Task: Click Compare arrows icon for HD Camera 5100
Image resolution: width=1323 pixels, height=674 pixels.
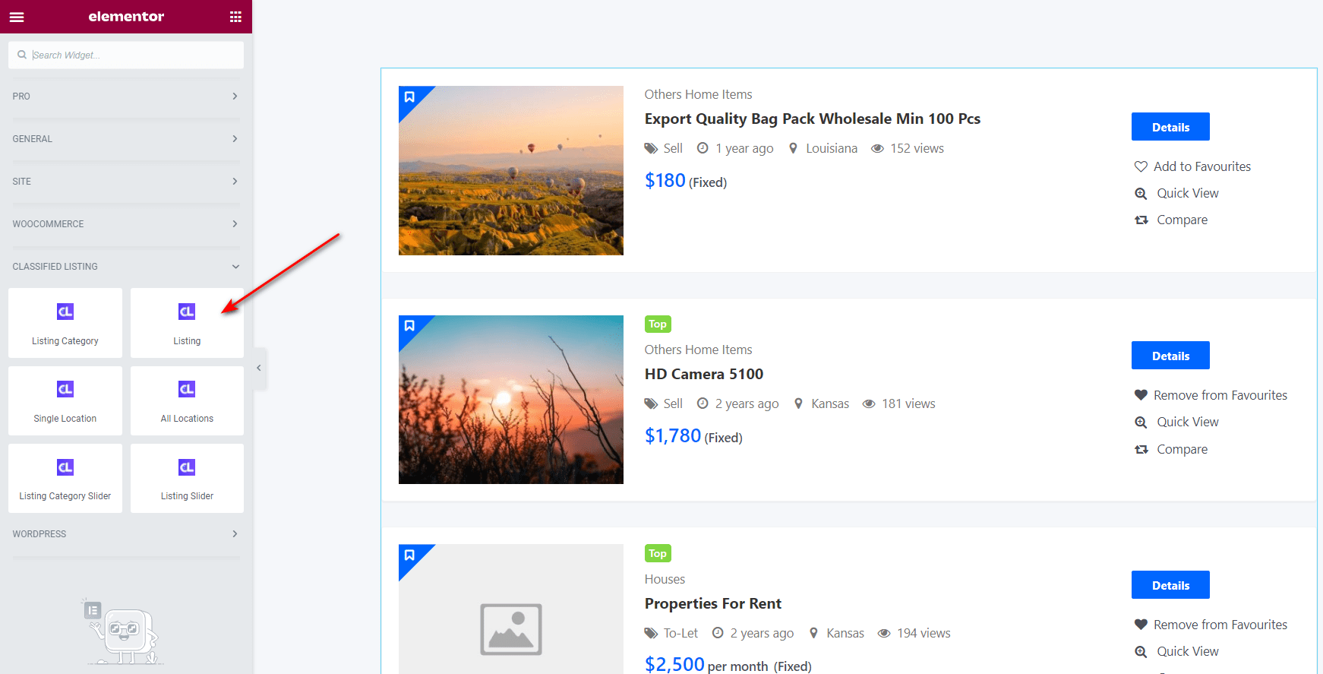Action: [x=1141, y=449]
